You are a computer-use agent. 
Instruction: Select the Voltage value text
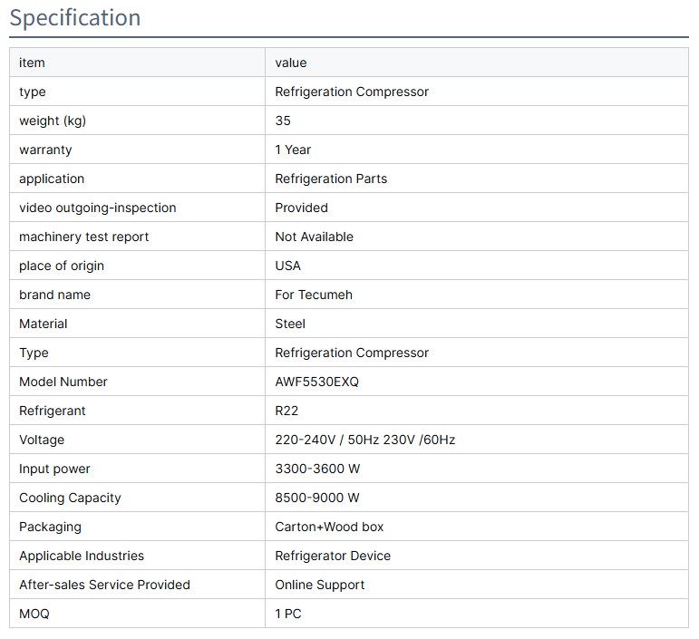point(364,440)
